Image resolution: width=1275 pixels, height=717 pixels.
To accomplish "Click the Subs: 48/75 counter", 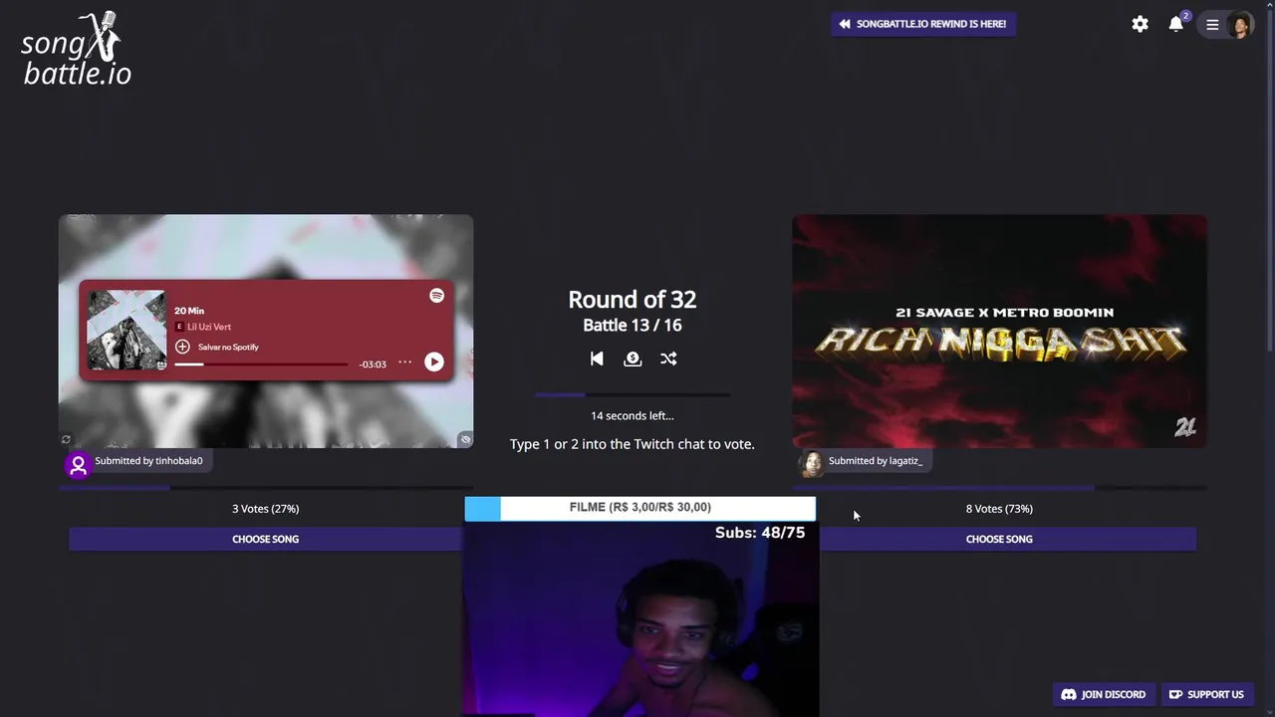I will [760, 533].
